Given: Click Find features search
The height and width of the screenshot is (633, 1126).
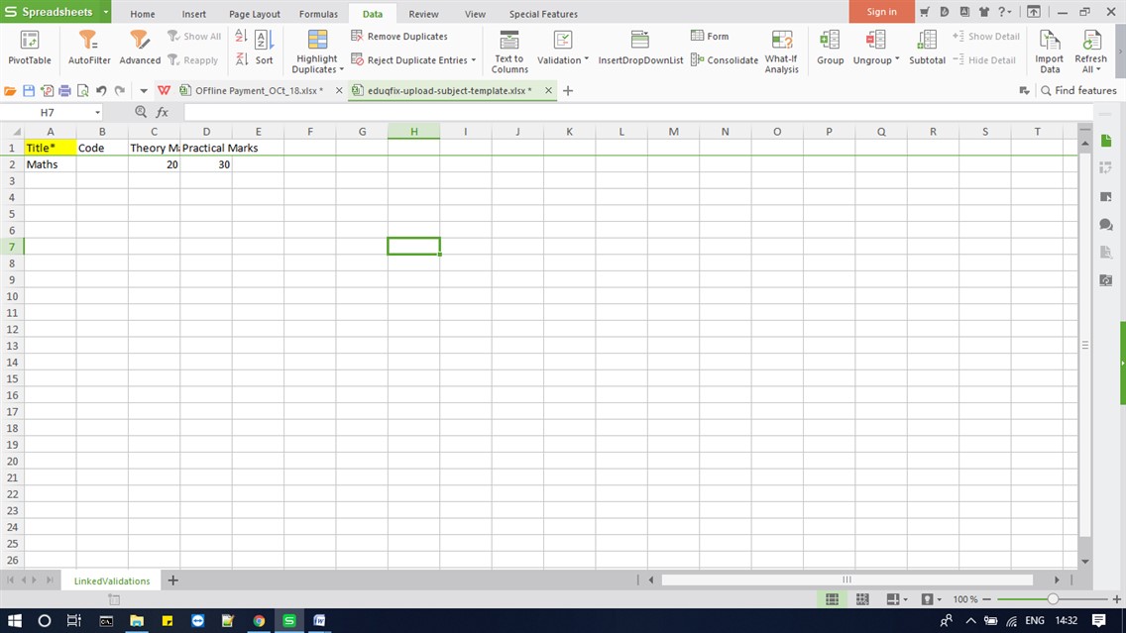Looking at the screenshot, I should (x=1078, y=90).
